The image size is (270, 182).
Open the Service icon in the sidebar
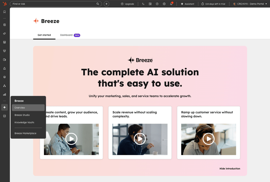pos(4,68)
